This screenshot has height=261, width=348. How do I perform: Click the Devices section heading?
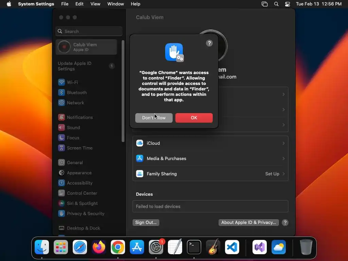tap(144, 194)
